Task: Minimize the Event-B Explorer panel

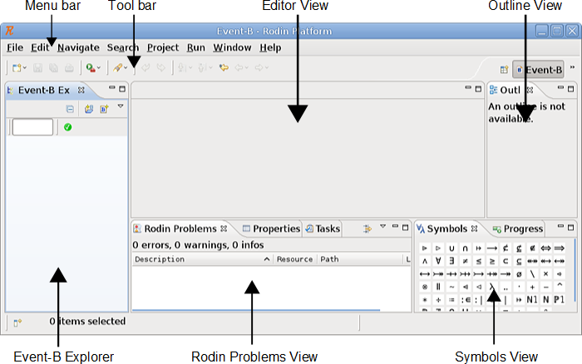Action: pyautogui.click(x=111, y=89)
